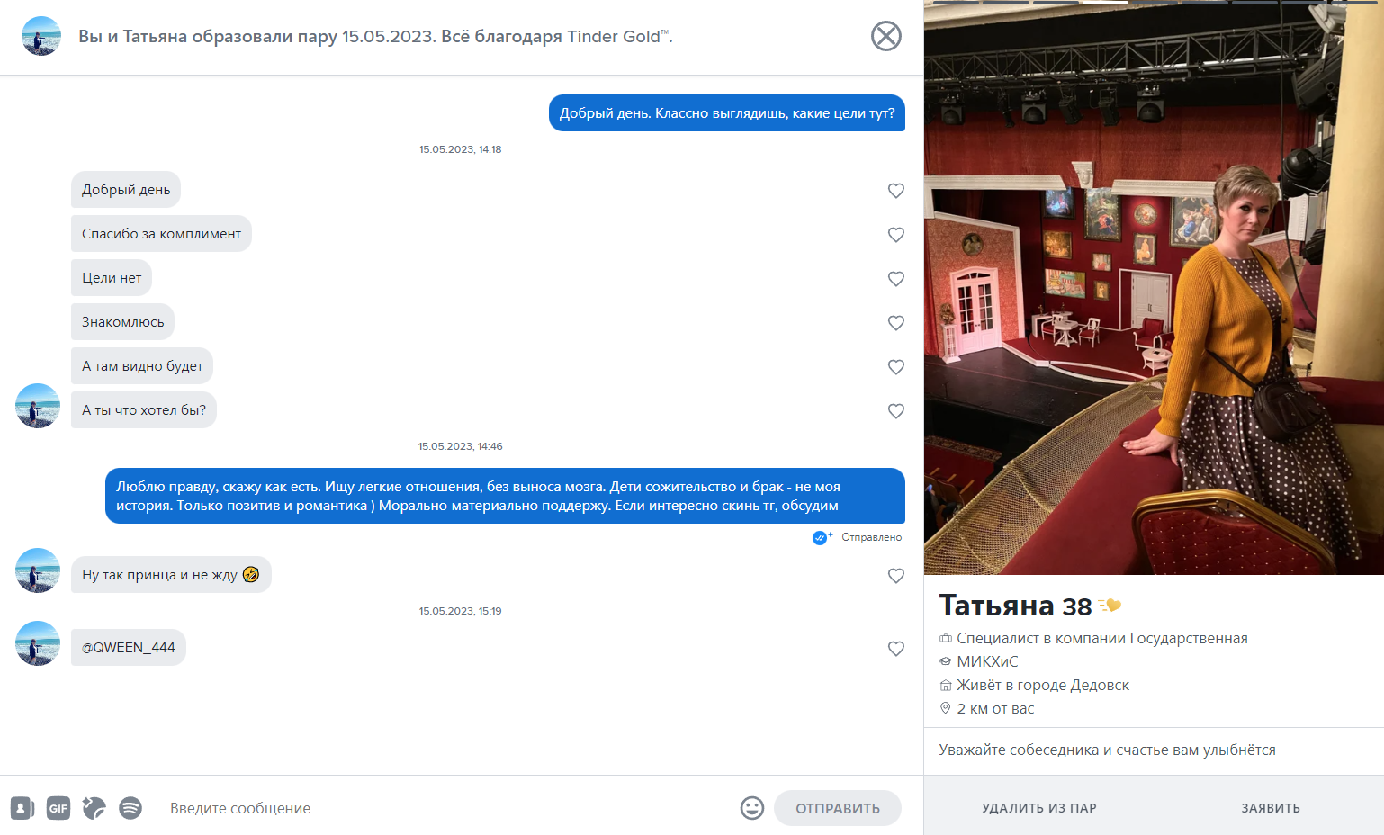The height and width of the screenshot is (835, 1384).
Task: Heart the 'Ну так принца и не жду' message
Action: pyautogui.click(x=896, y=576)
